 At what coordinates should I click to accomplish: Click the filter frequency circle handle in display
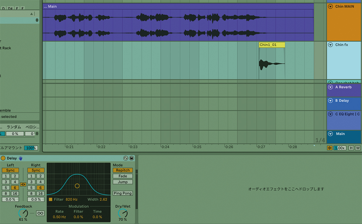click(x=77, y=186)
